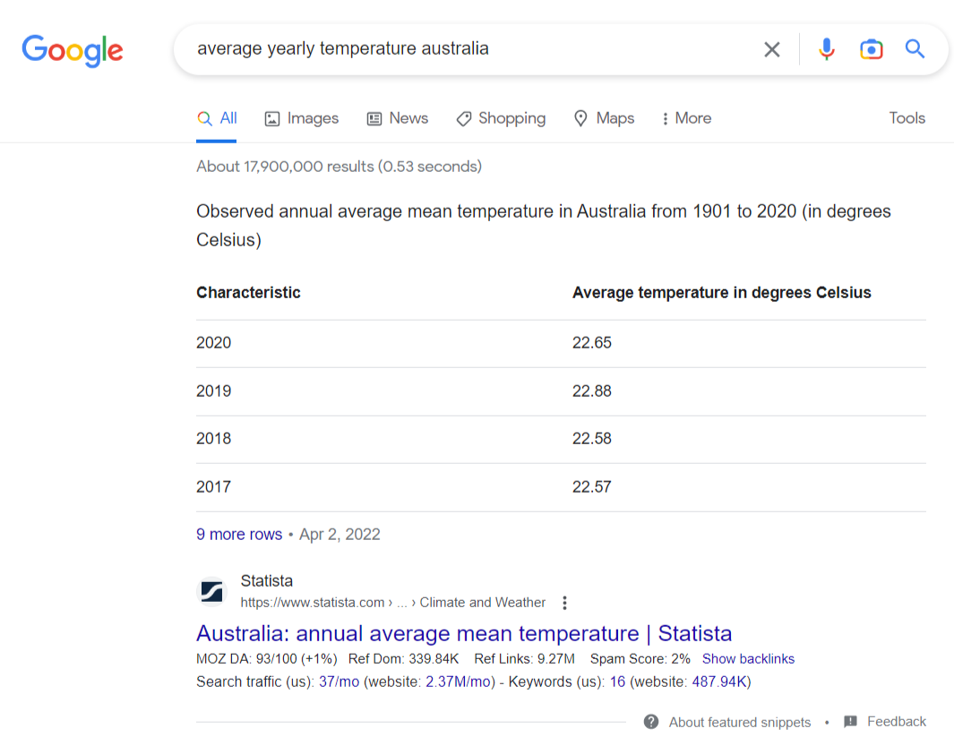954x737 pixels.
Task: Click the Google voice search microphone icon
Action: click(826, 49)
